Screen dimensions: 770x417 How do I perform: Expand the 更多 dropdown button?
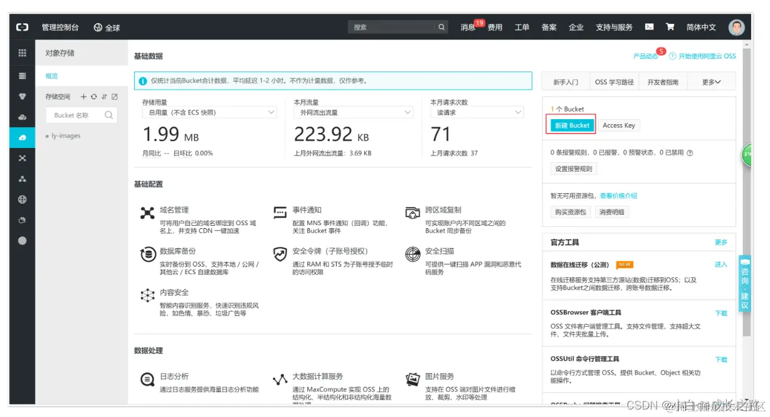tap(710, 82)
